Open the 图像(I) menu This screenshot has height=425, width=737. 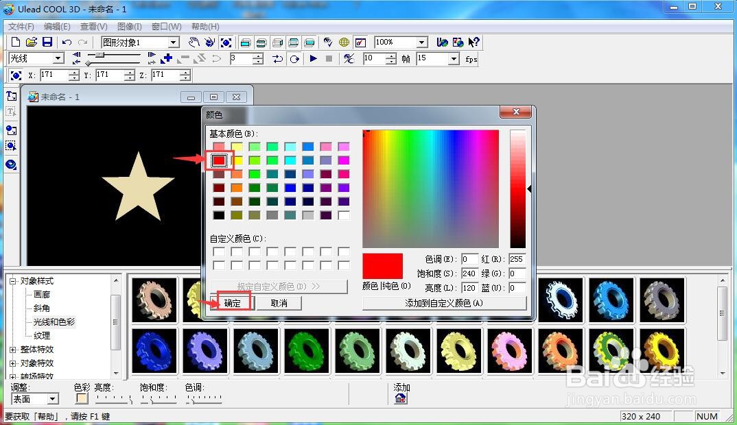pyautogui.click(x=129, y=26)
